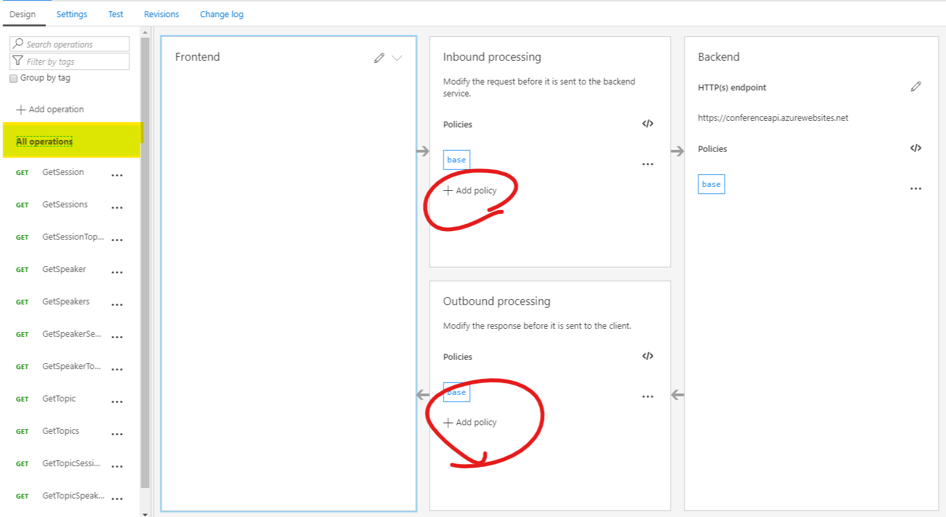Enable the Group by tag checkbox

(14, 79)
